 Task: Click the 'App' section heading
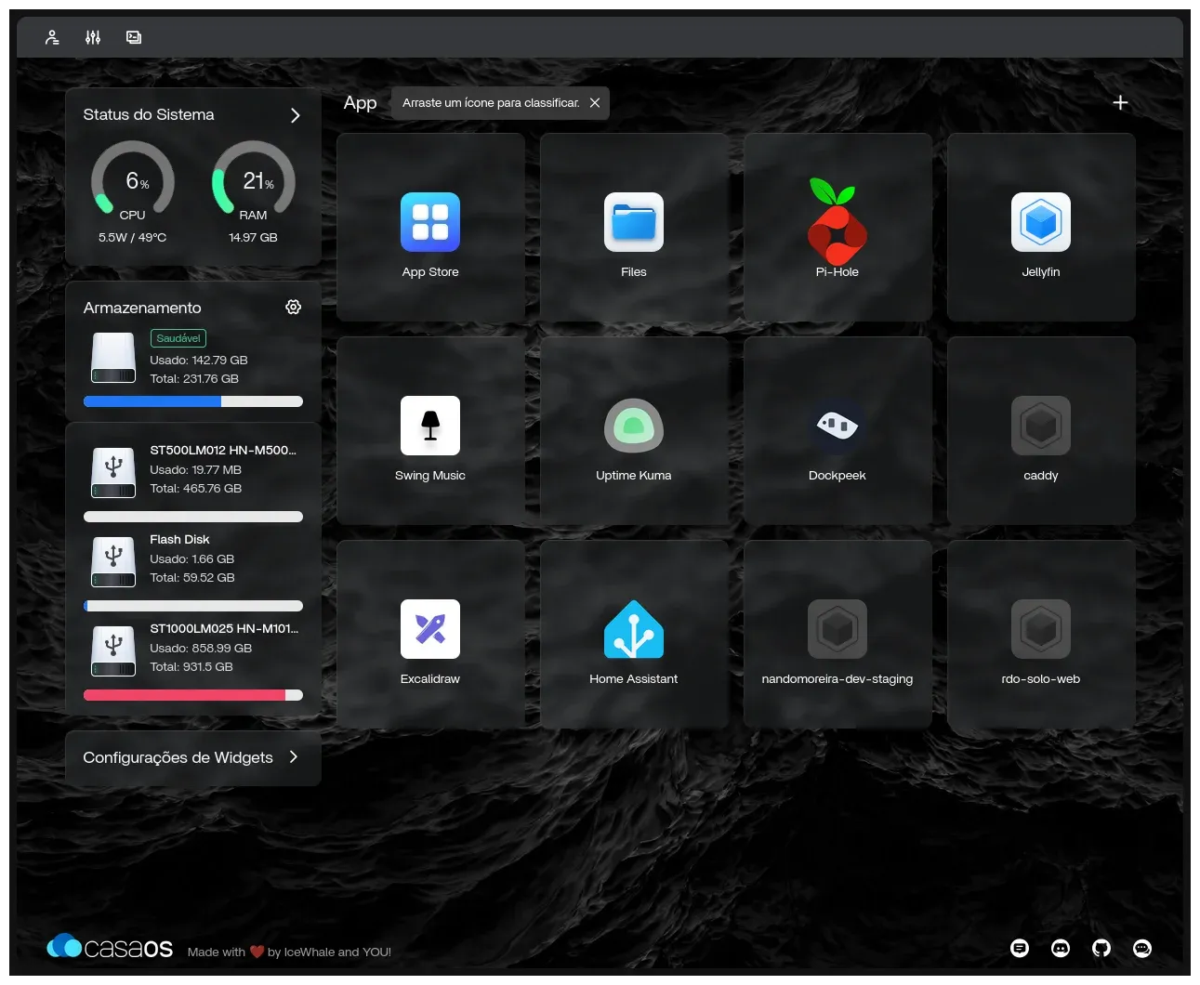pos(361,103)
